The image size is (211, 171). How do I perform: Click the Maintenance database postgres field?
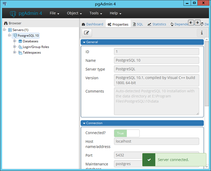point(128,164)
